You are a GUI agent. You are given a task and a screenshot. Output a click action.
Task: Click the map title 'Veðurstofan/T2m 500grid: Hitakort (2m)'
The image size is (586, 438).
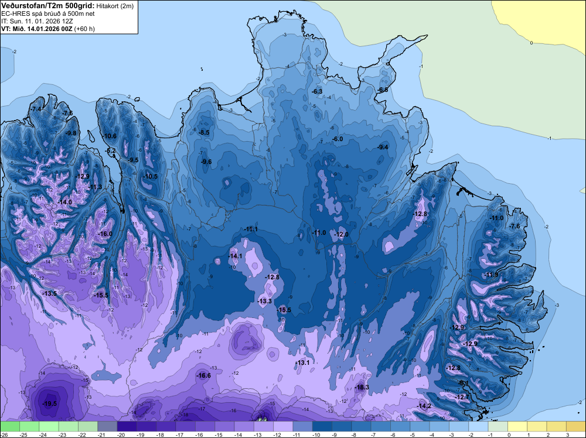67,6
